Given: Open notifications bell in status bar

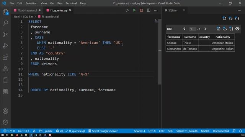Looking at the screenshot, I should coord(240,131).
